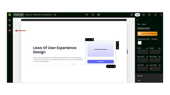Image resolution: width=170 pixels, height=95 pixels.
Task: Click the canvas resize handle right of the page
Action: 127,52
